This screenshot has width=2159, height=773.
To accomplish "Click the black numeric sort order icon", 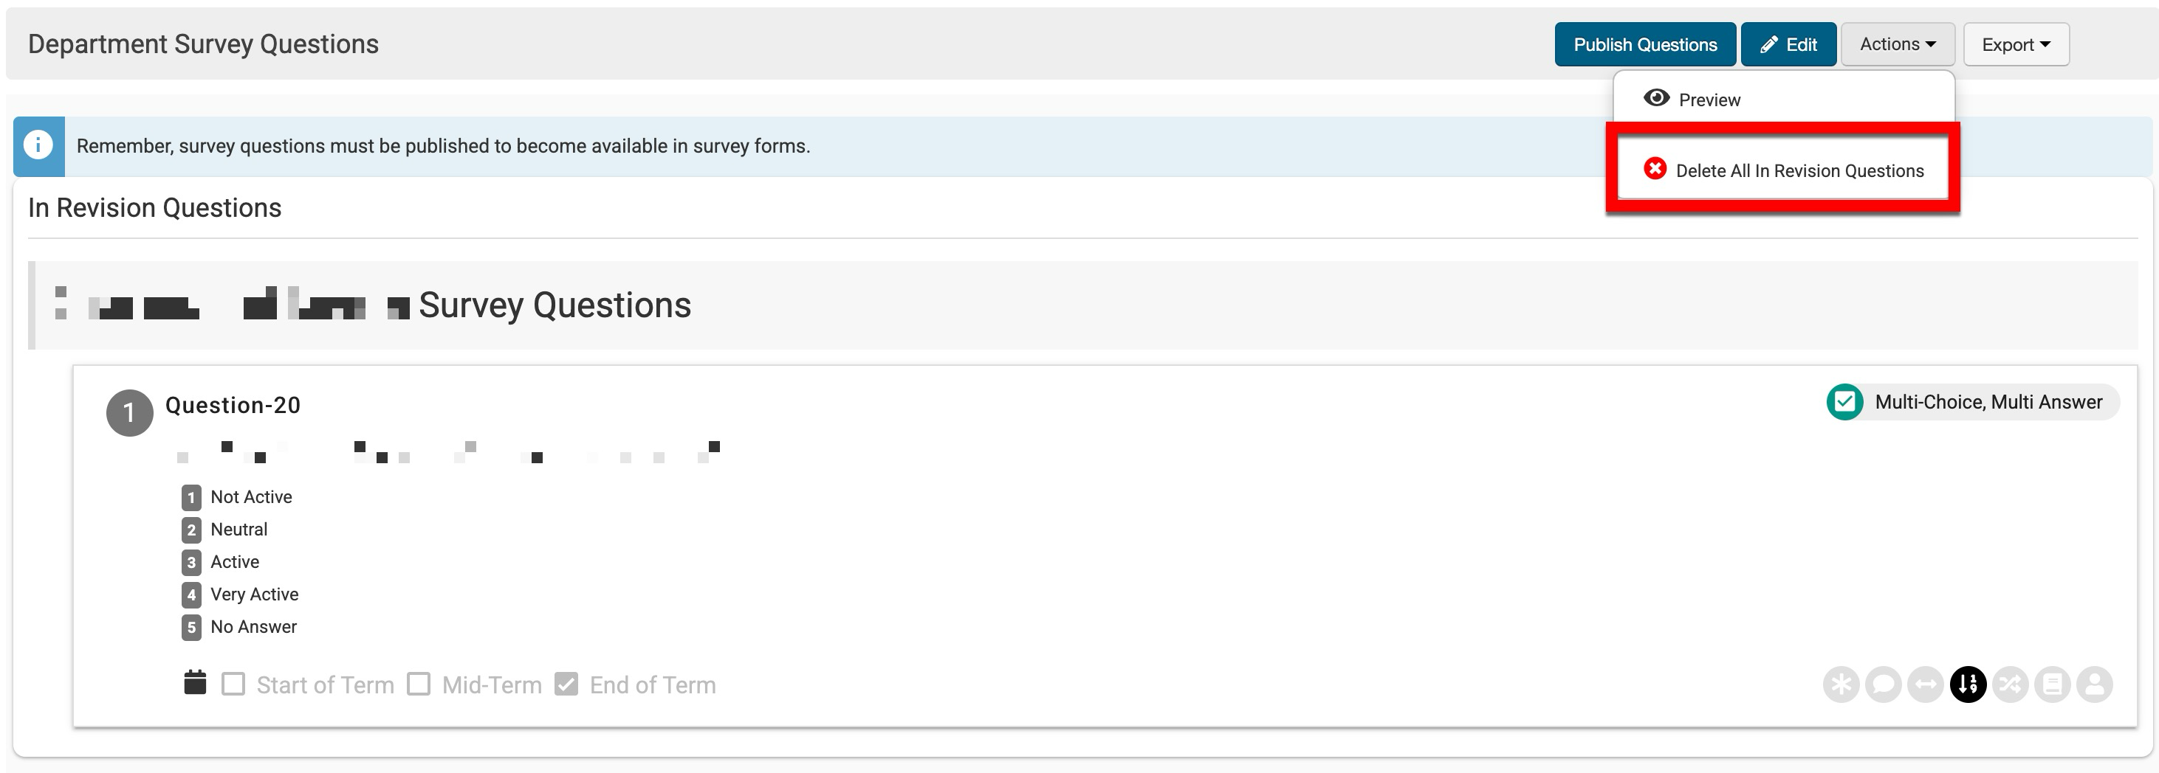I will click(1968, 684).
